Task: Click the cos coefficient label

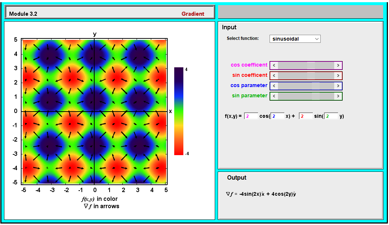Action: click(248, 65)
